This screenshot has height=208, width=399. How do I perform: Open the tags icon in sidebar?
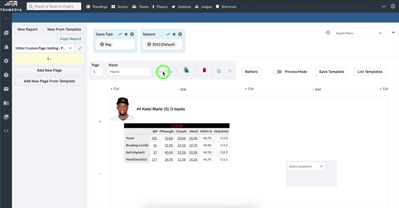[x=6, y=47]
